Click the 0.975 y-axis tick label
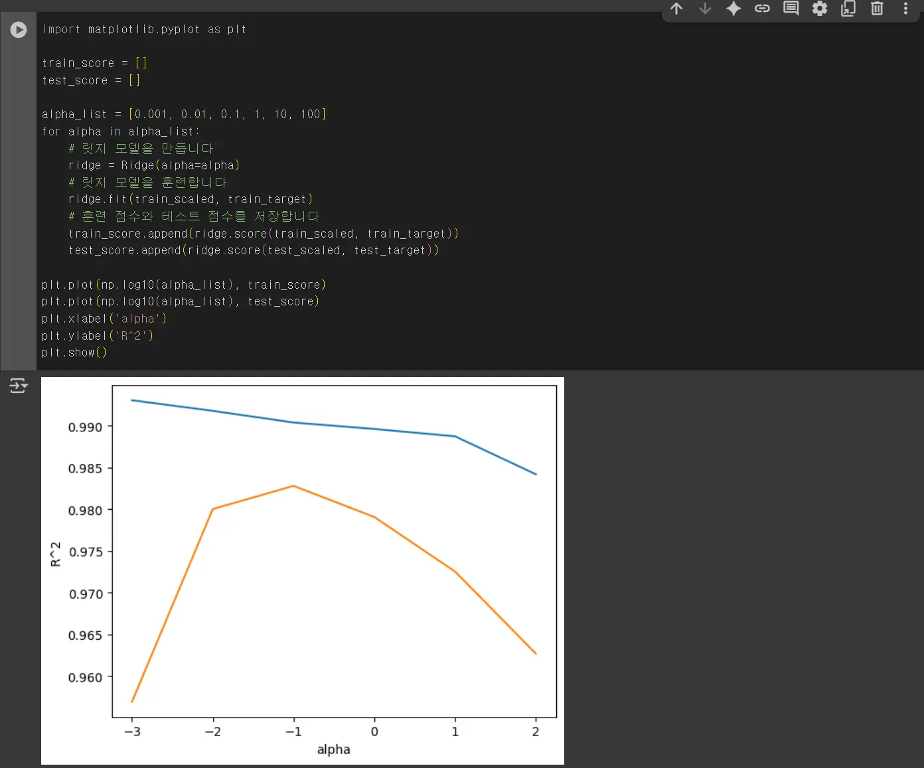The width and height of the screenshot is (924, 768). [x=86, y=552]
